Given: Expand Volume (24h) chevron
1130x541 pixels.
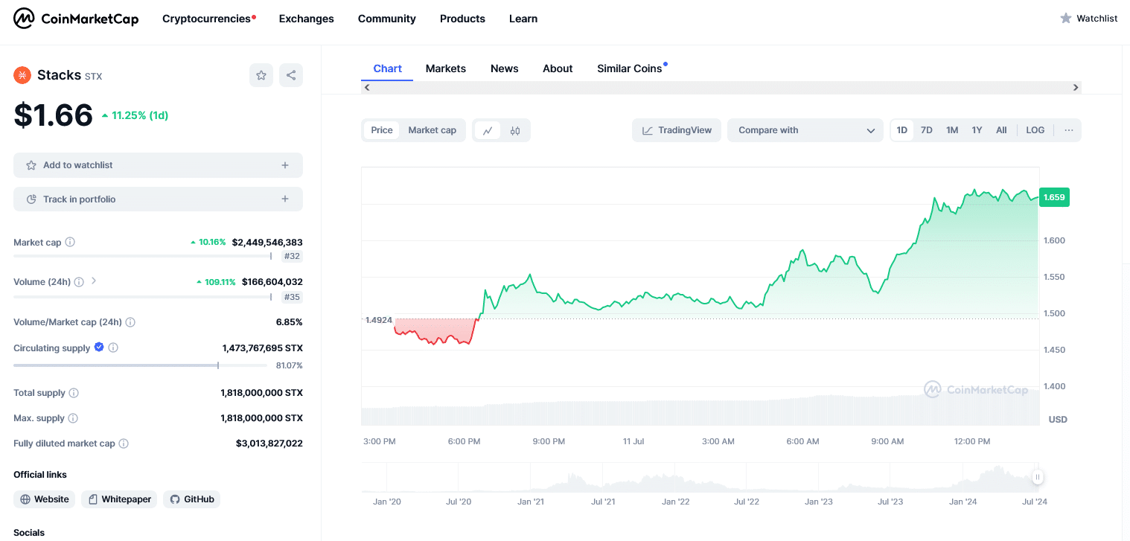Looking at the screenshot, I should tap(94, 281).
